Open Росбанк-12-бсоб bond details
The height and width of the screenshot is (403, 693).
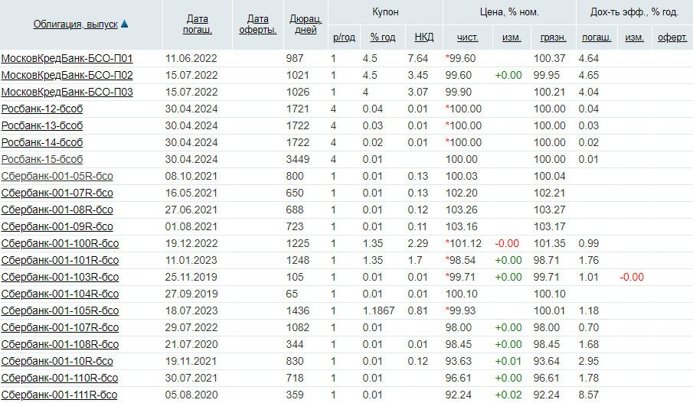tap(42, 109)
